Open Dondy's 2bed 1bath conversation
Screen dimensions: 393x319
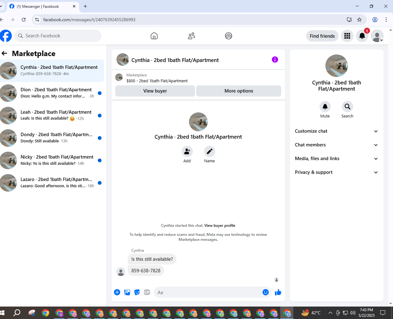coord(52,138)
